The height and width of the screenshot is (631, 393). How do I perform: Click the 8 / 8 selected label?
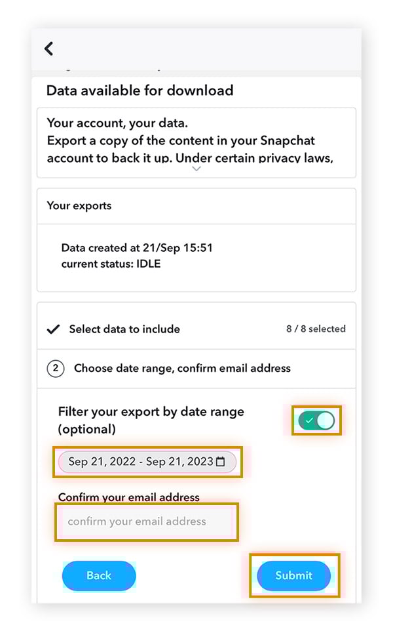point(316,329)
